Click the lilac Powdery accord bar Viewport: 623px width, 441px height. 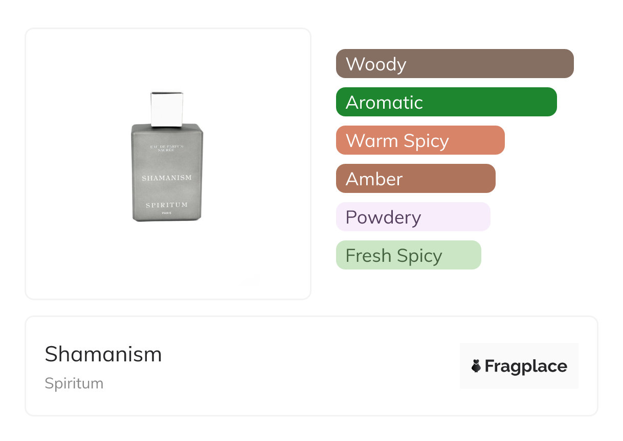click(x=413, y=217)
